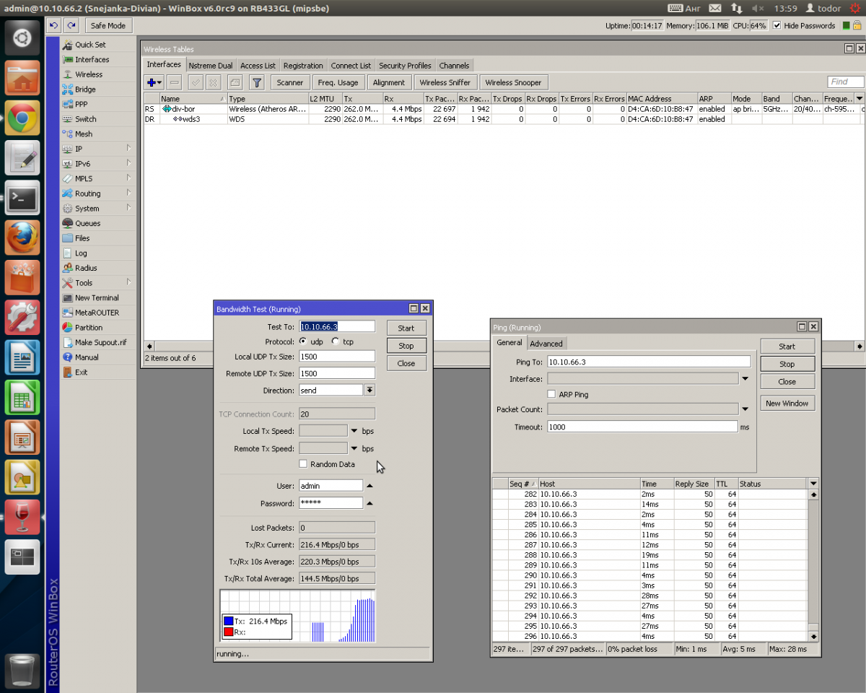The height and width of the screenshot is (693, 866).
Task: Launch Firefox from the Ubuntu launcher
Action: pos(22,237)
